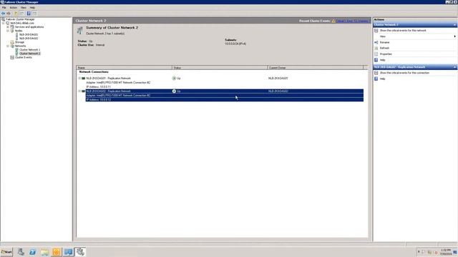
Task: Click the orange taskbar application icon
Action: pyautogui.click(x=57, y=252)
